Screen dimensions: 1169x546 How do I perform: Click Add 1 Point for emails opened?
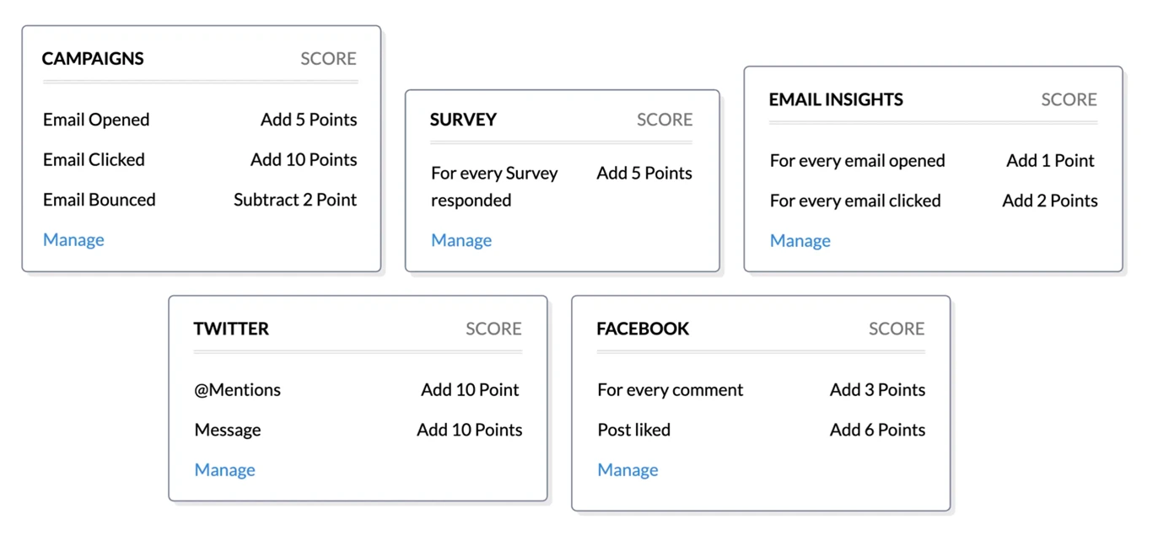point(1049,160)
